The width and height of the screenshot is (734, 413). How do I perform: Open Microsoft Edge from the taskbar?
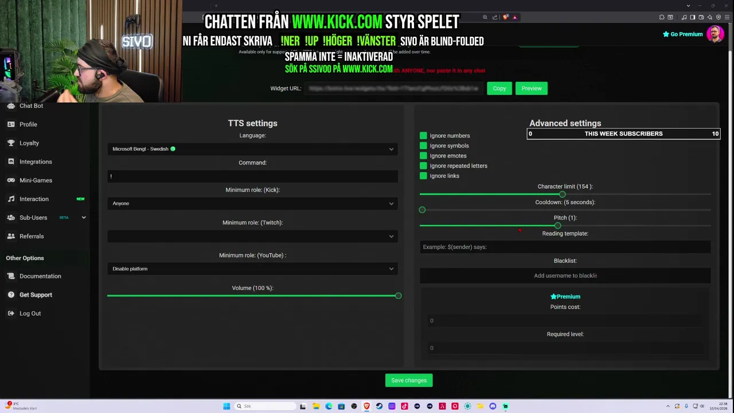pyautogui.click(x=329, y=406)
